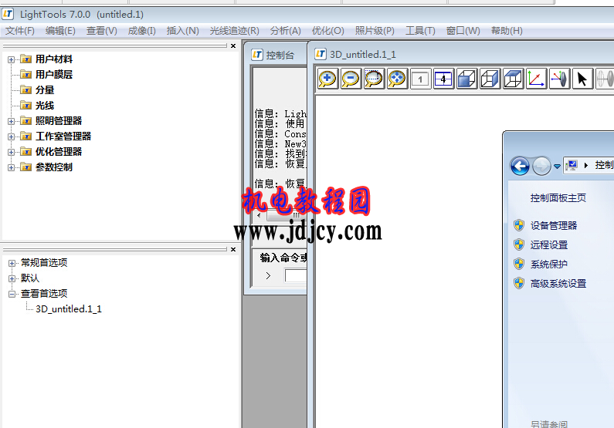Go to 控制面板主页 link

point(558,198)
